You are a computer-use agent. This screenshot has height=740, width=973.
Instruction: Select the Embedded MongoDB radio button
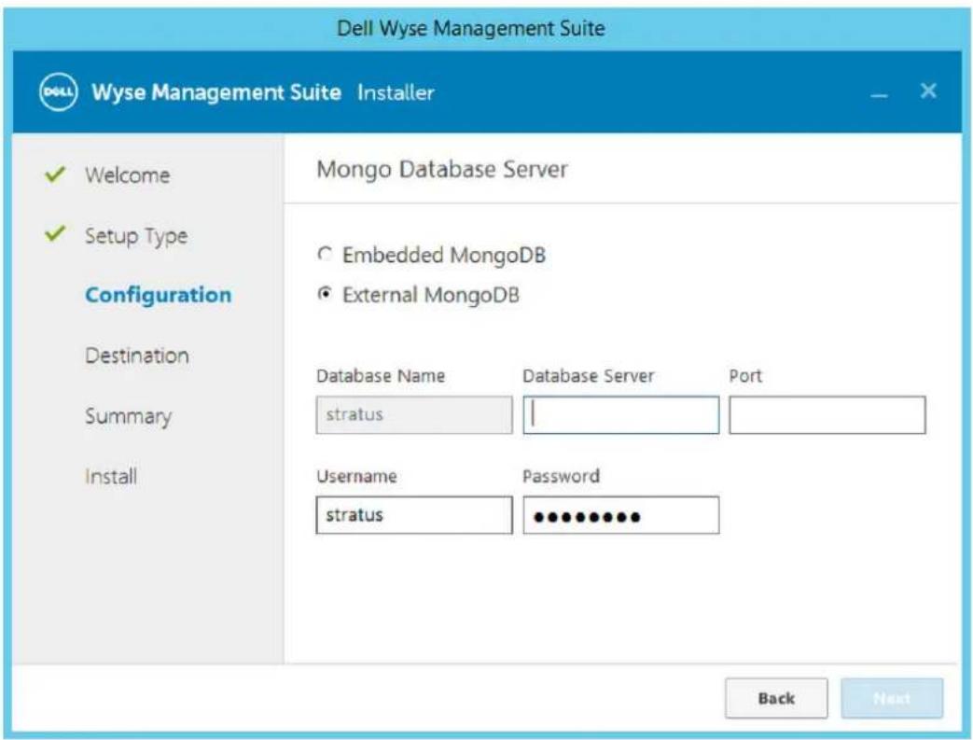pyautogui.click(x=325, y=255)
